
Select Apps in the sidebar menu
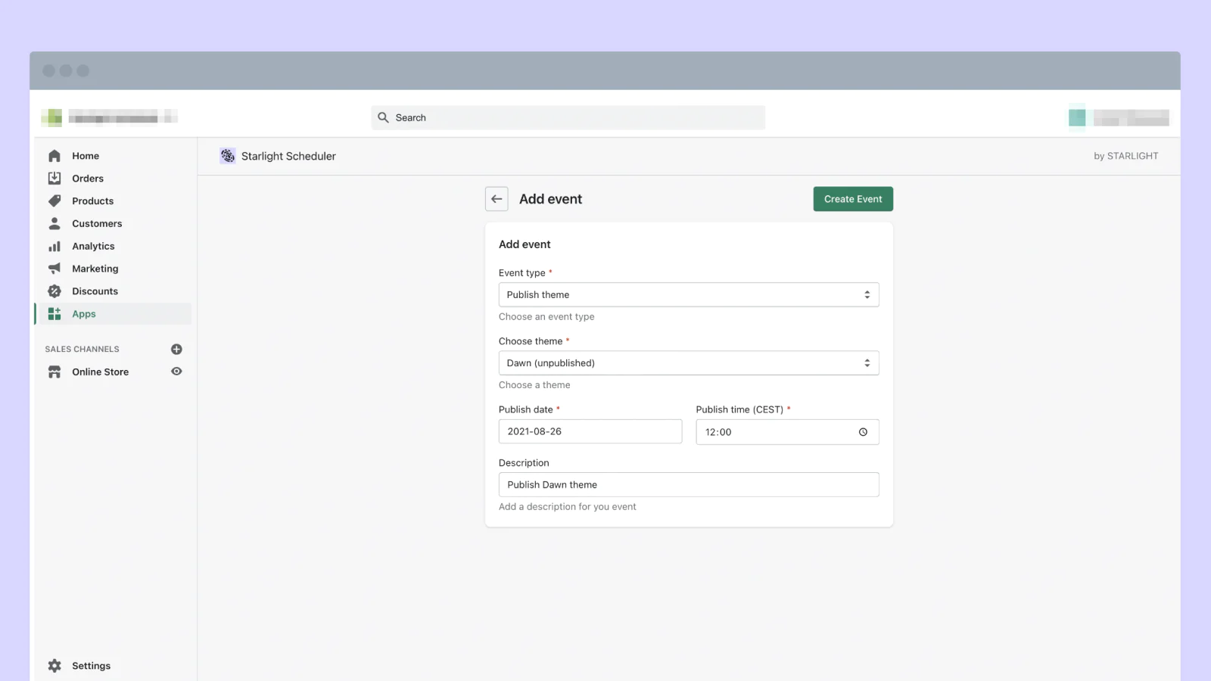[x=84, y=314]
